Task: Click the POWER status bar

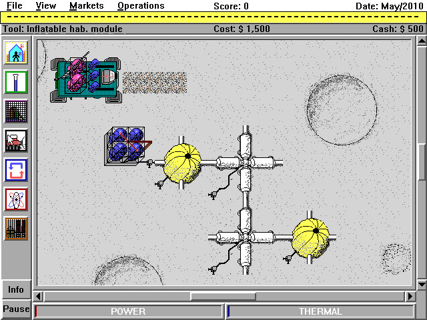Action: point(128,311)
